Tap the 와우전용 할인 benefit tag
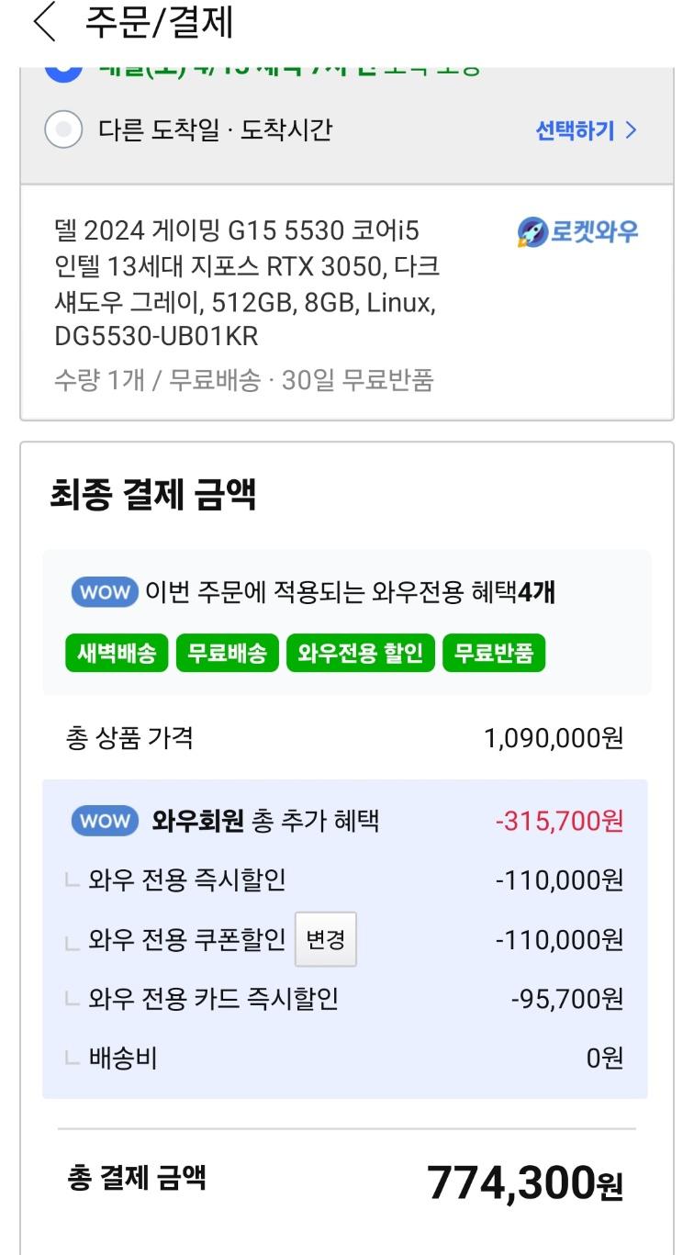Viewport: 694px width, 1255px height. 361,654
